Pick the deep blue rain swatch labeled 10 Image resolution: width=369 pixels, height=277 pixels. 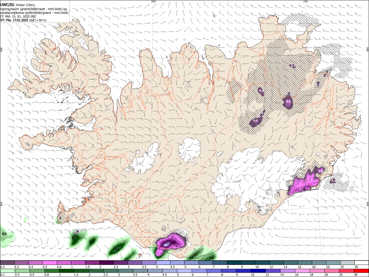click(258, 271)
